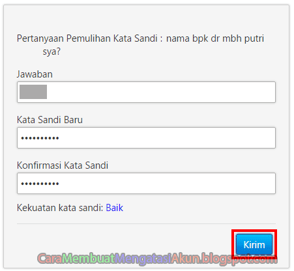
Task: Click inside the Kata Sandi Baru field
Action: click(x=146, y=137)
